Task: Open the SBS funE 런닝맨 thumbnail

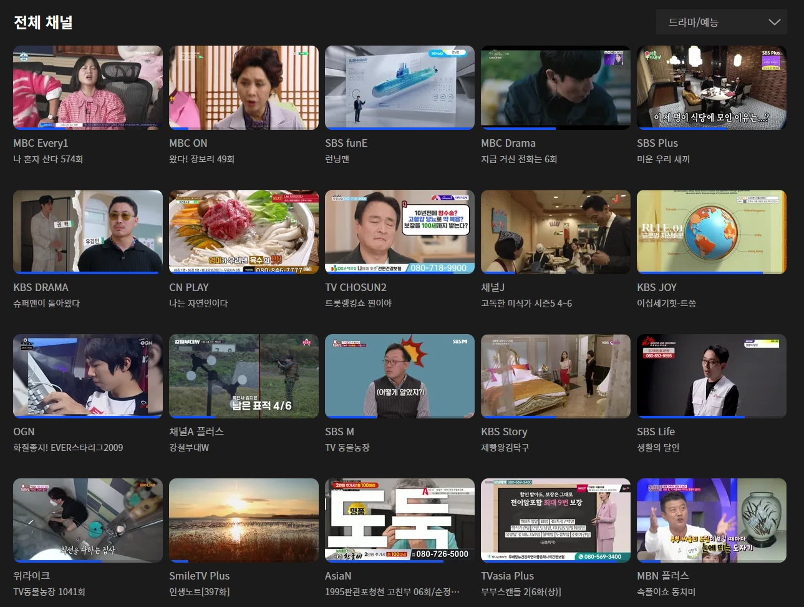Action: [399, 87]
